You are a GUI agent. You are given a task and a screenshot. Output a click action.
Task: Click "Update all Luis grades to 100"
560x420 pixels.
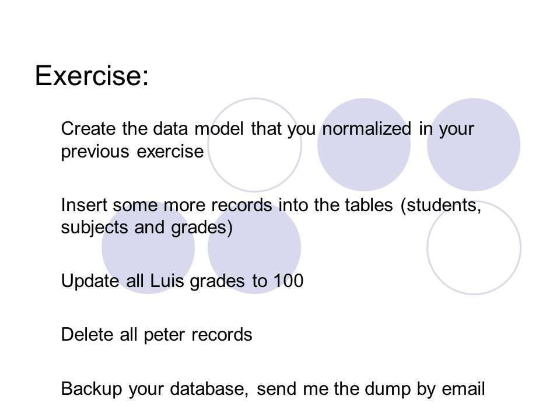[x=182, y=281]
